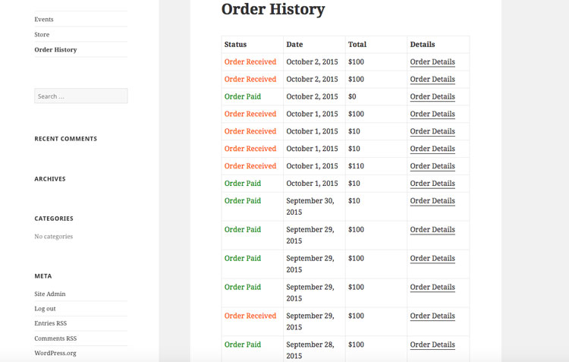Visit the WordPress.org link
Screen dimensions: 569x362
click(x=55, y=353)
